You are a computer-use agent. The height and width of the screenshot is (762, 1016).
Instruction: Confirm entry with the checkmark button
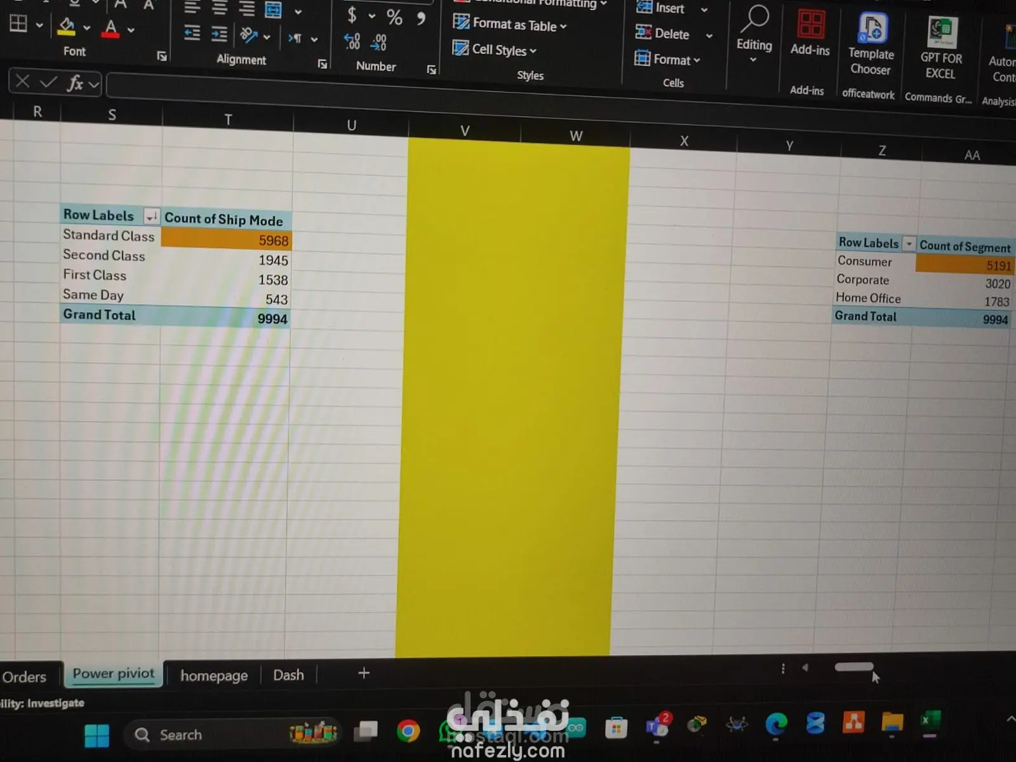(x=48, y=82)
